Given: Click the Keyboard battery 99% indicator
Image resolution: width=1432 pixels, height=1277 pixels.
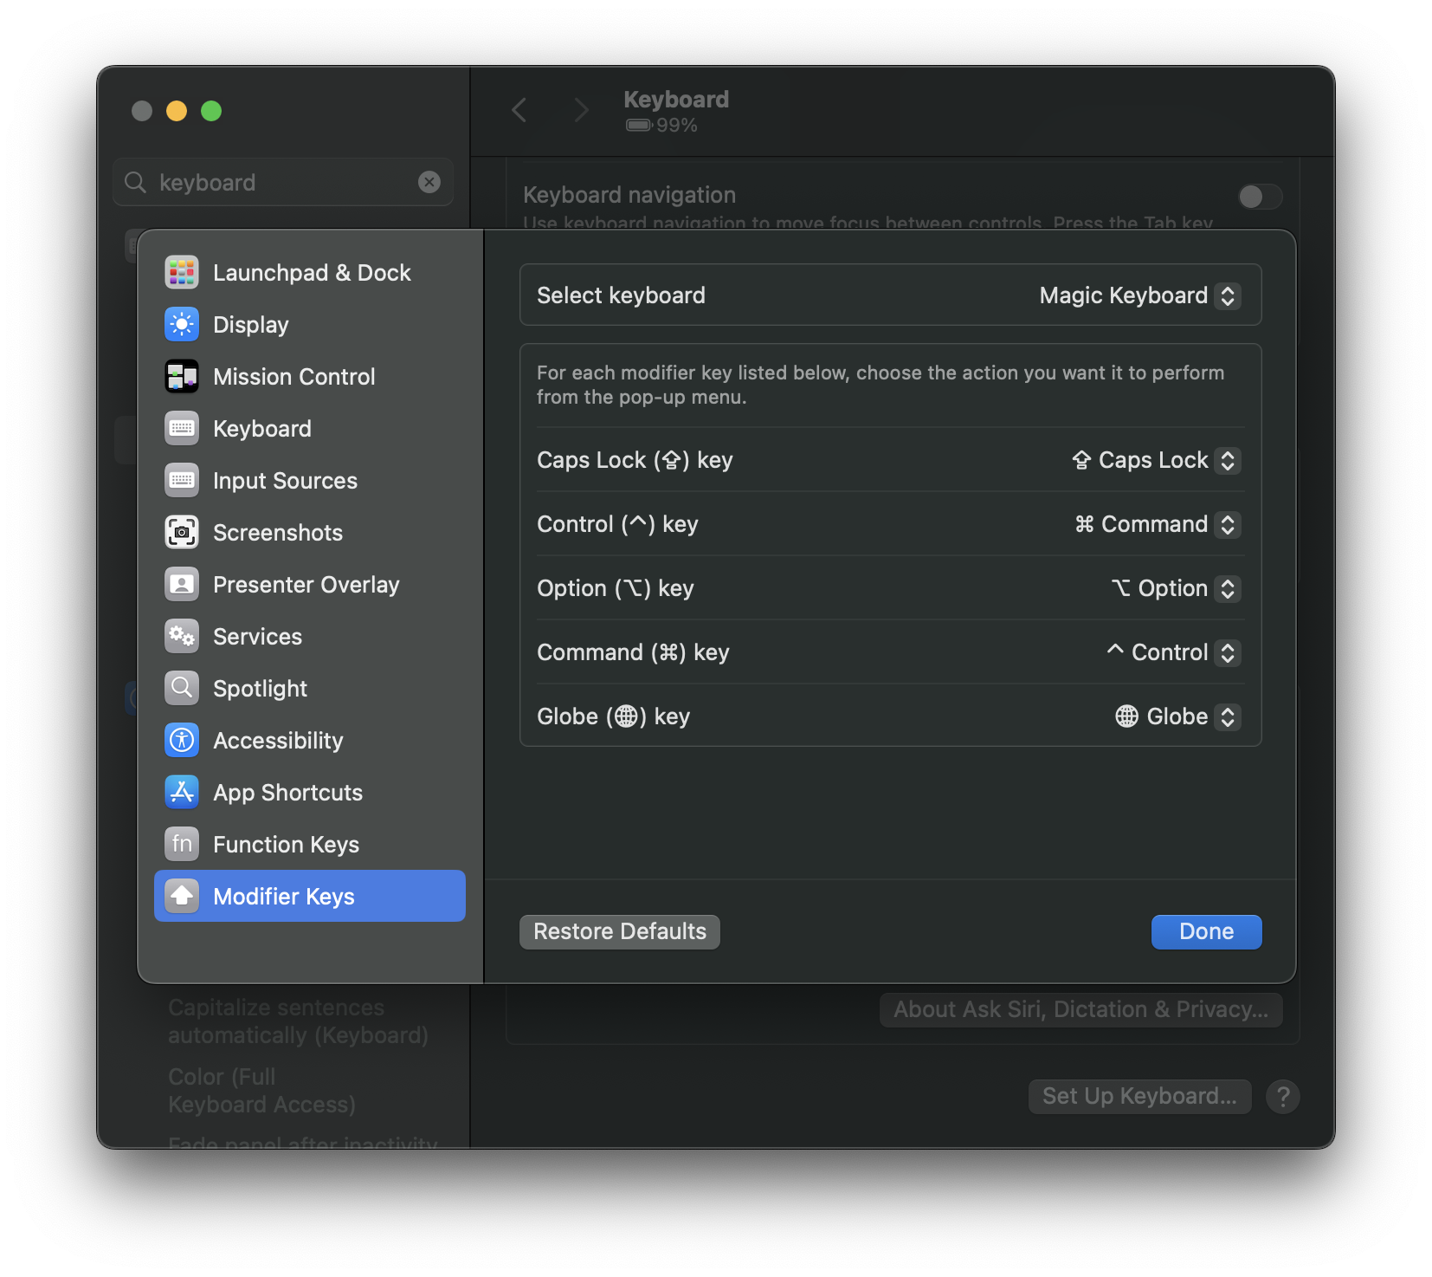Looking at the screenshot, I should pos(661,126).
